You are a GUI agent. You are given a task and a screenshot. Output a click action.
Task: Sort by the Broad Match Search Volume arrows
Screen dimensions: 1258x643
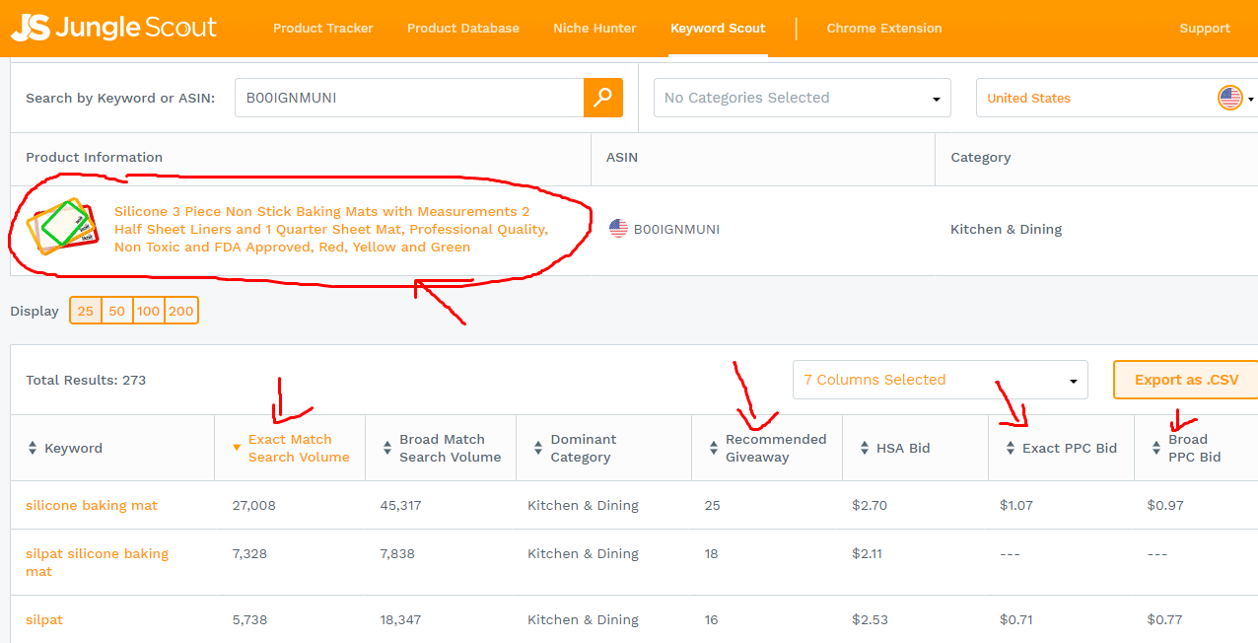[386, 448]
